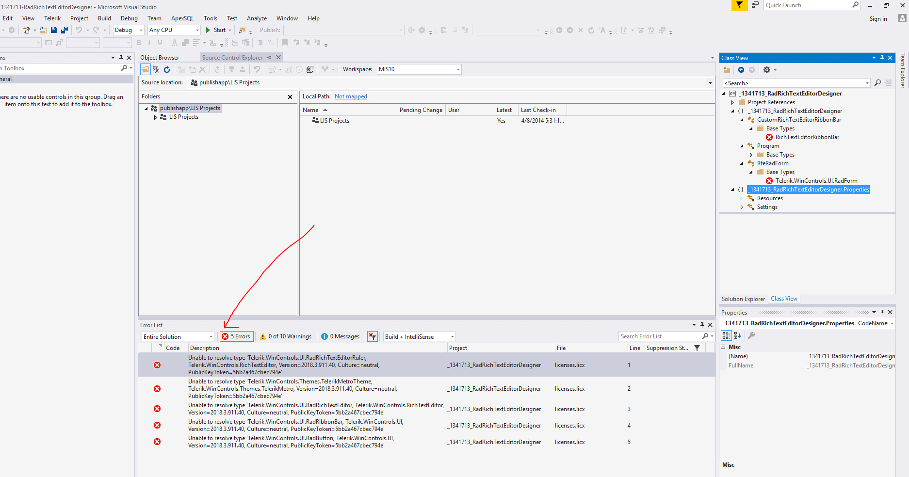Click the Class View search magnifier
Viewport: 909px width, 477px height.
point(877,83)
